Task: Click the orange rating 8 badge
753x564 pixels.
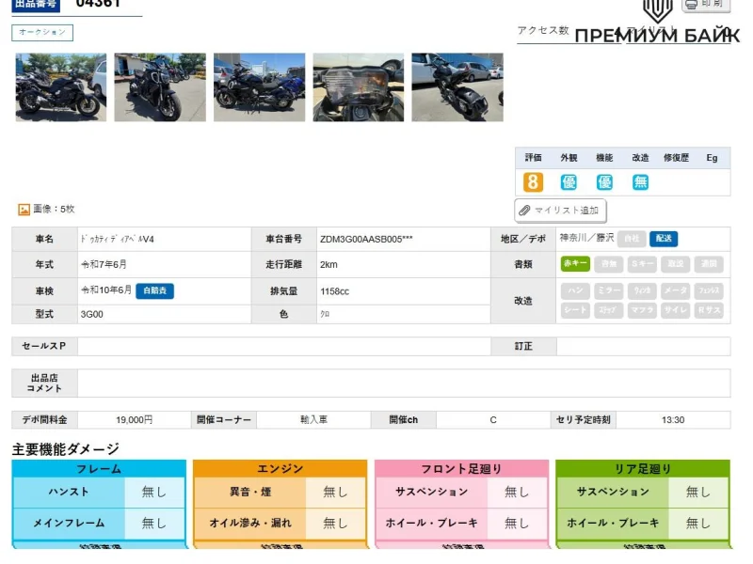Action: [533, 182]
